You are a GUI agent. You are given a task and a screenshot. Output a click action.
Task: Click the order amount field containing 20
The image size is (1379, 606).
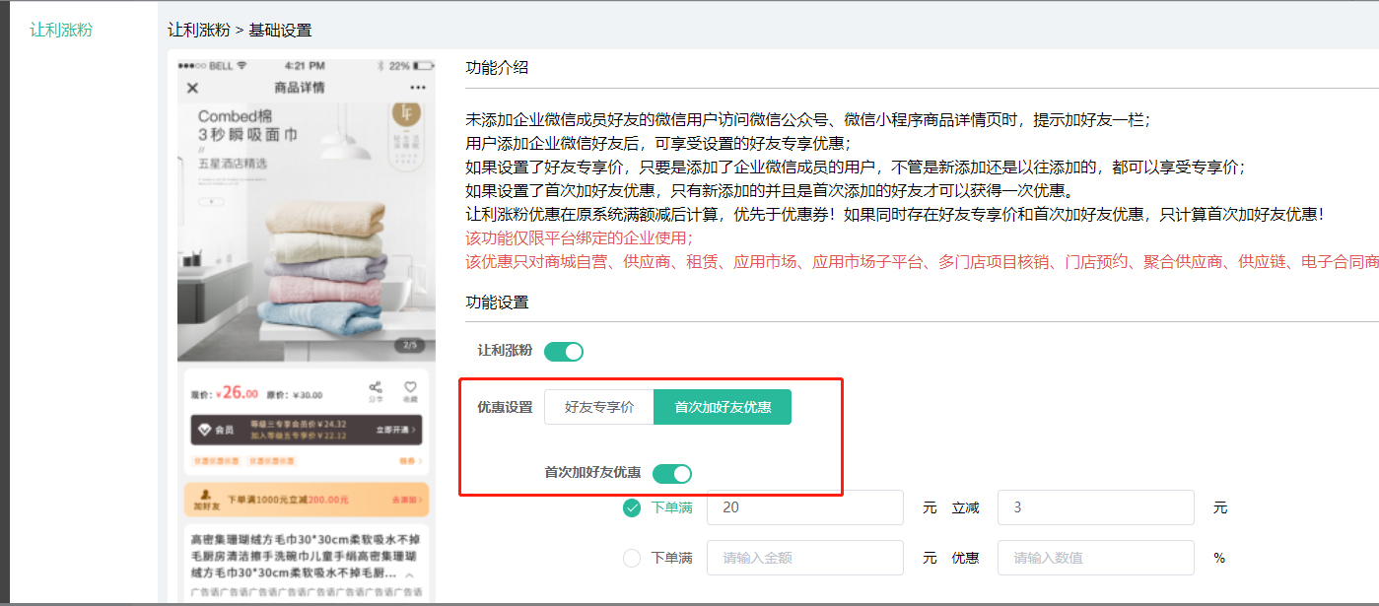(804, 508)
